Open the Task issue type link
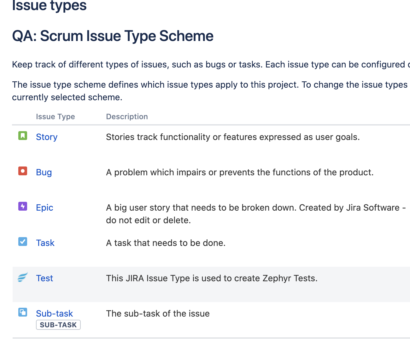Viewport: 410px width, 350px height. (x=45, y=243)
